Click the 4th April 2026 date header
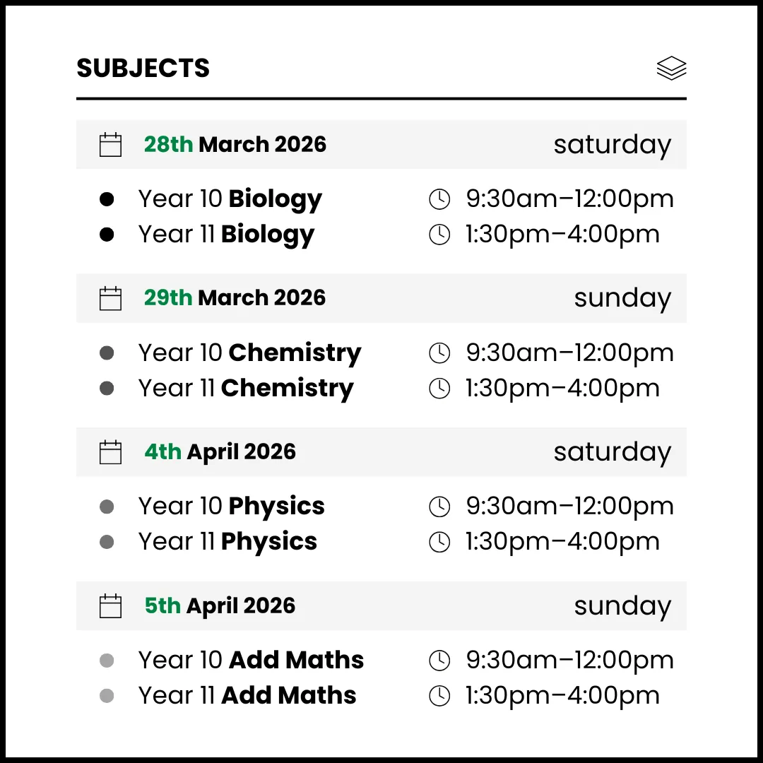763x763 pixels. pos(220,452)
